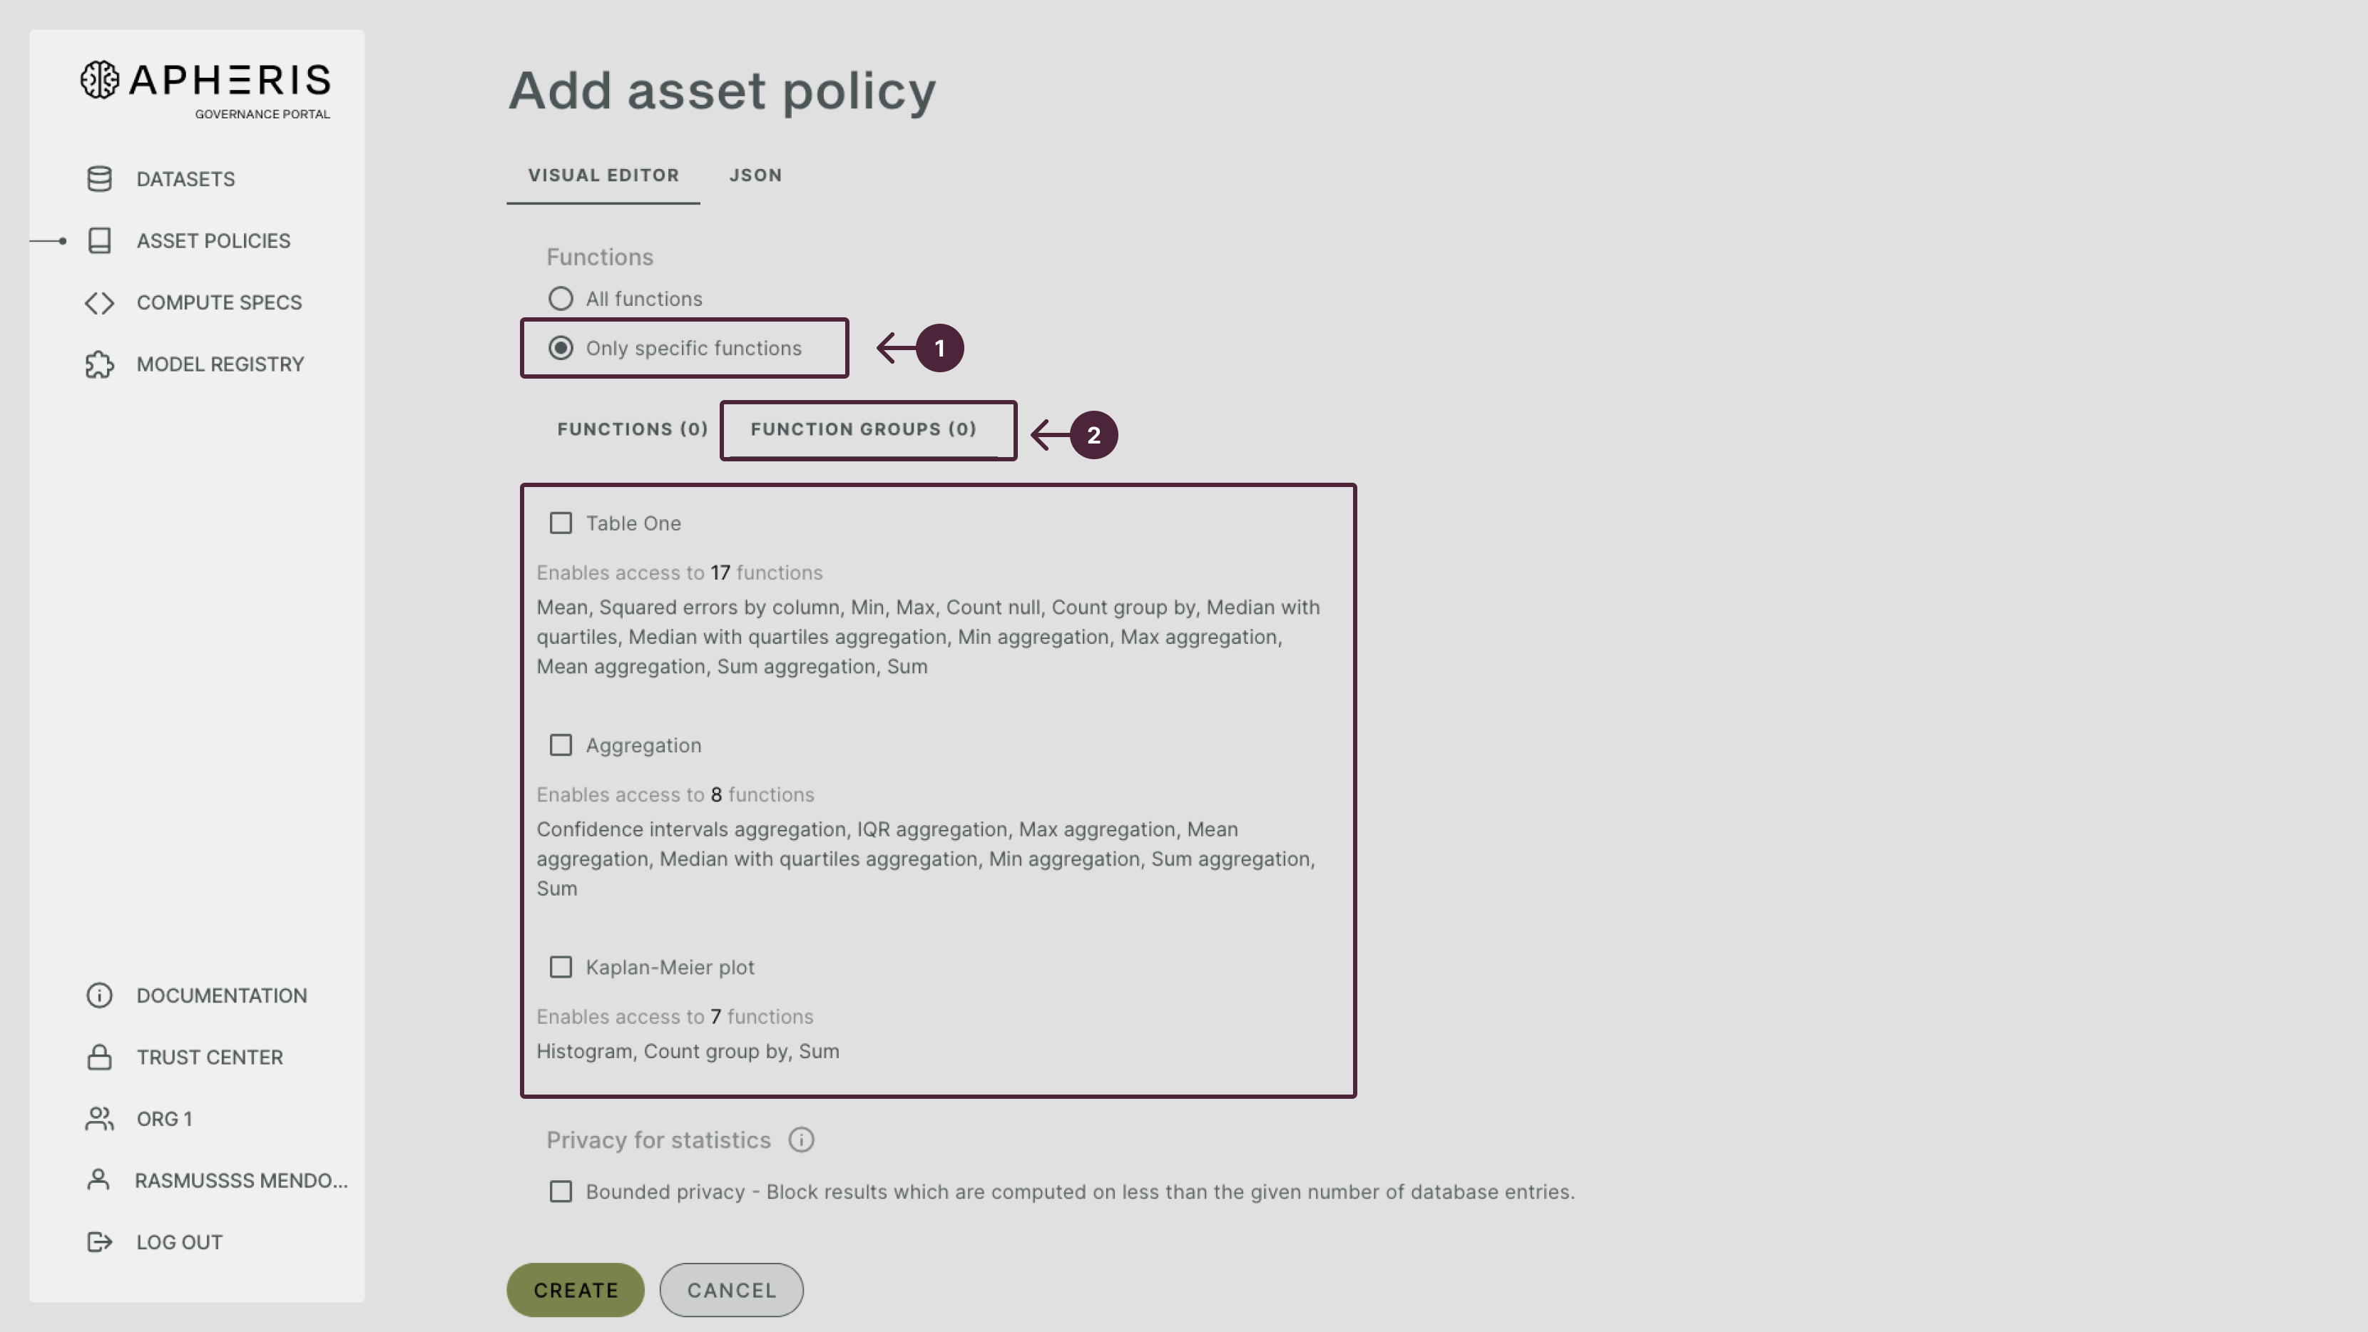Viewport: 2368px width, 1332px height.
Task: Click Privacy for statistics info icon
Action: coord(801,1140)
